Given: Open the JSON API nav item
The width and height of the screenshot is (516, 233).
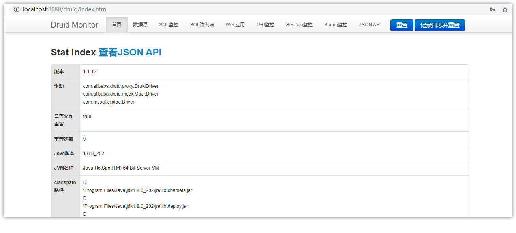Looking at the screenshot, I should (370, 25).
